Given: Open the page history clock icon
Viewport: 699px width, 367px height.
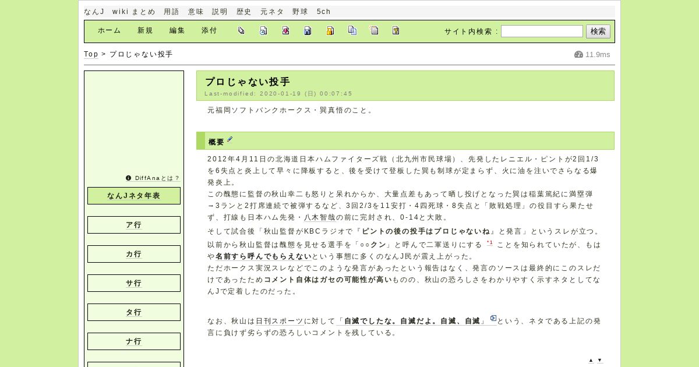Looking at the screenshot, I should (263, 31).
